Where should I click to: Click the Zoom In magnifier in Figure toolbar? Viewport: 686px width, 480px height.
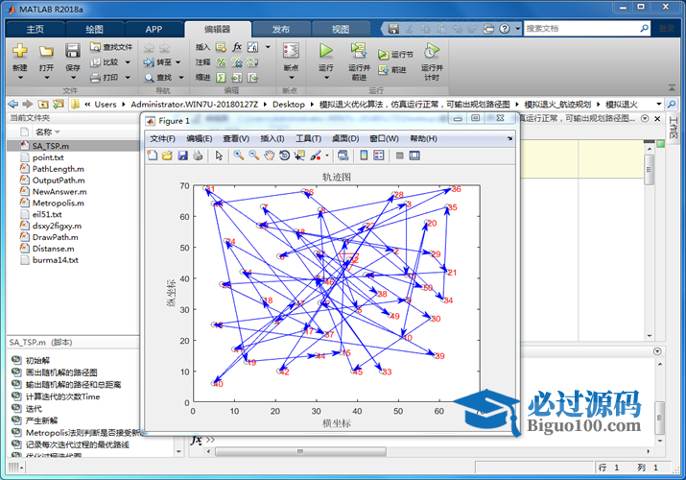coord(238,155)
